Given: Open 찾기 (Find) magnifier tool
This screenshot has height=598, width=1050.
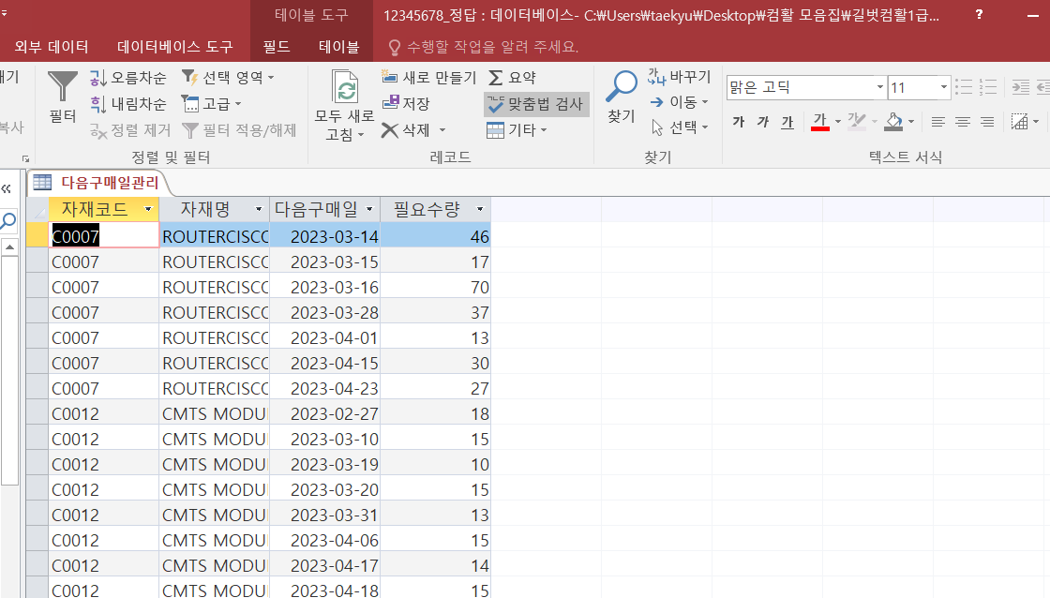Looking at the screenshot, I should 621,97.
